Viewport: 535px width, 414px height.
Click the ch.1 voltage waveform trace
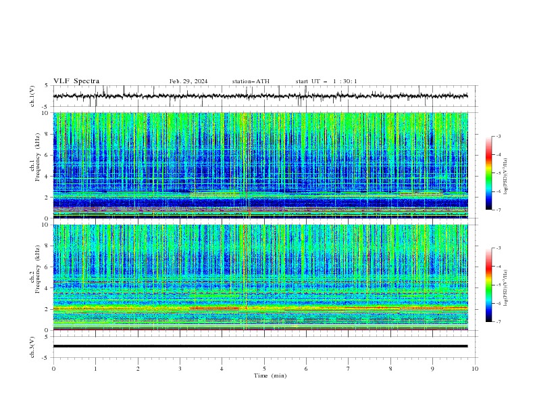pos(260,96)
